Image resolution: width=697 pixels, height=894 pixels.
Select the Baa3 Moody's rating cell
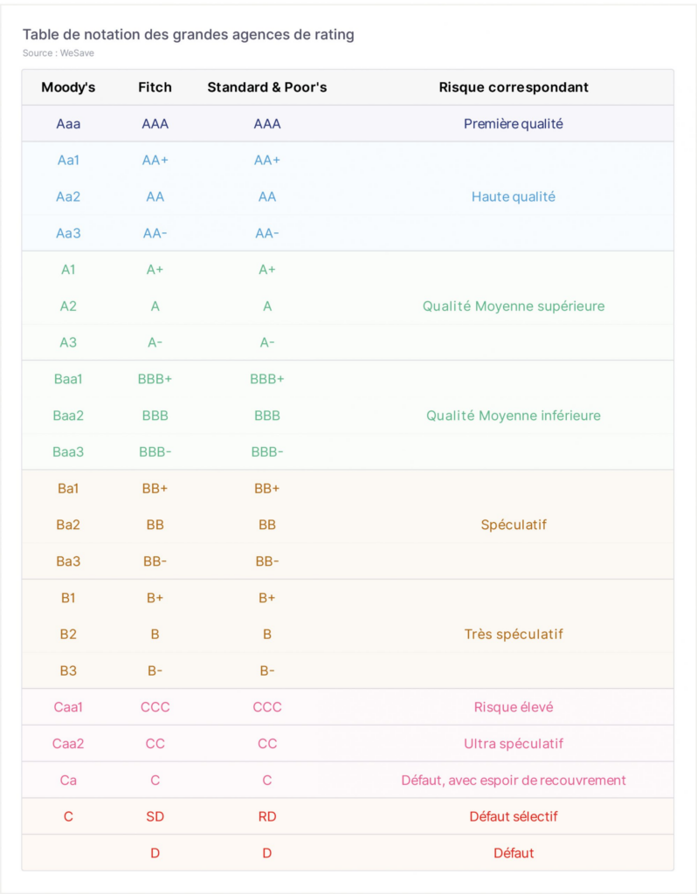click(x=68, y=452)
